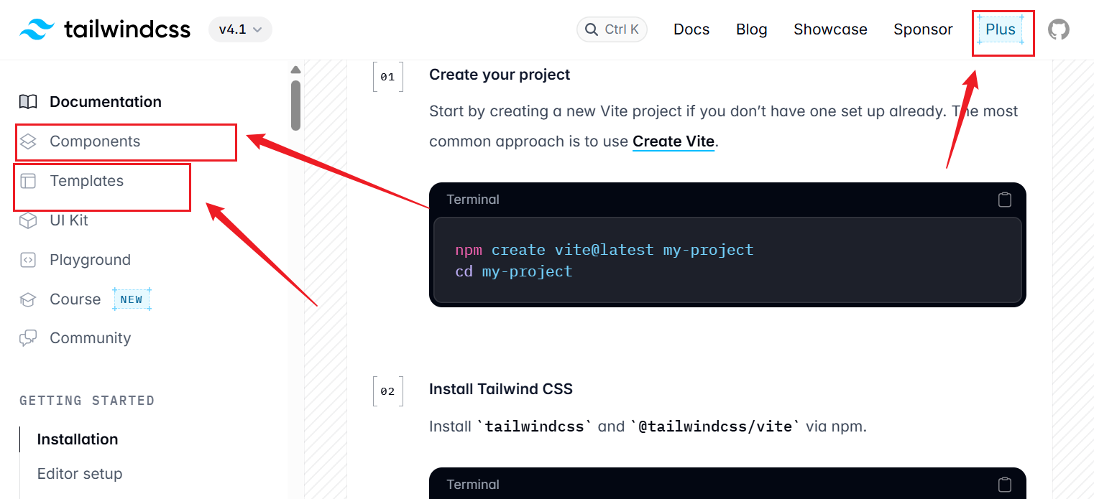Open the Docs navigation item

pos(691,29)
